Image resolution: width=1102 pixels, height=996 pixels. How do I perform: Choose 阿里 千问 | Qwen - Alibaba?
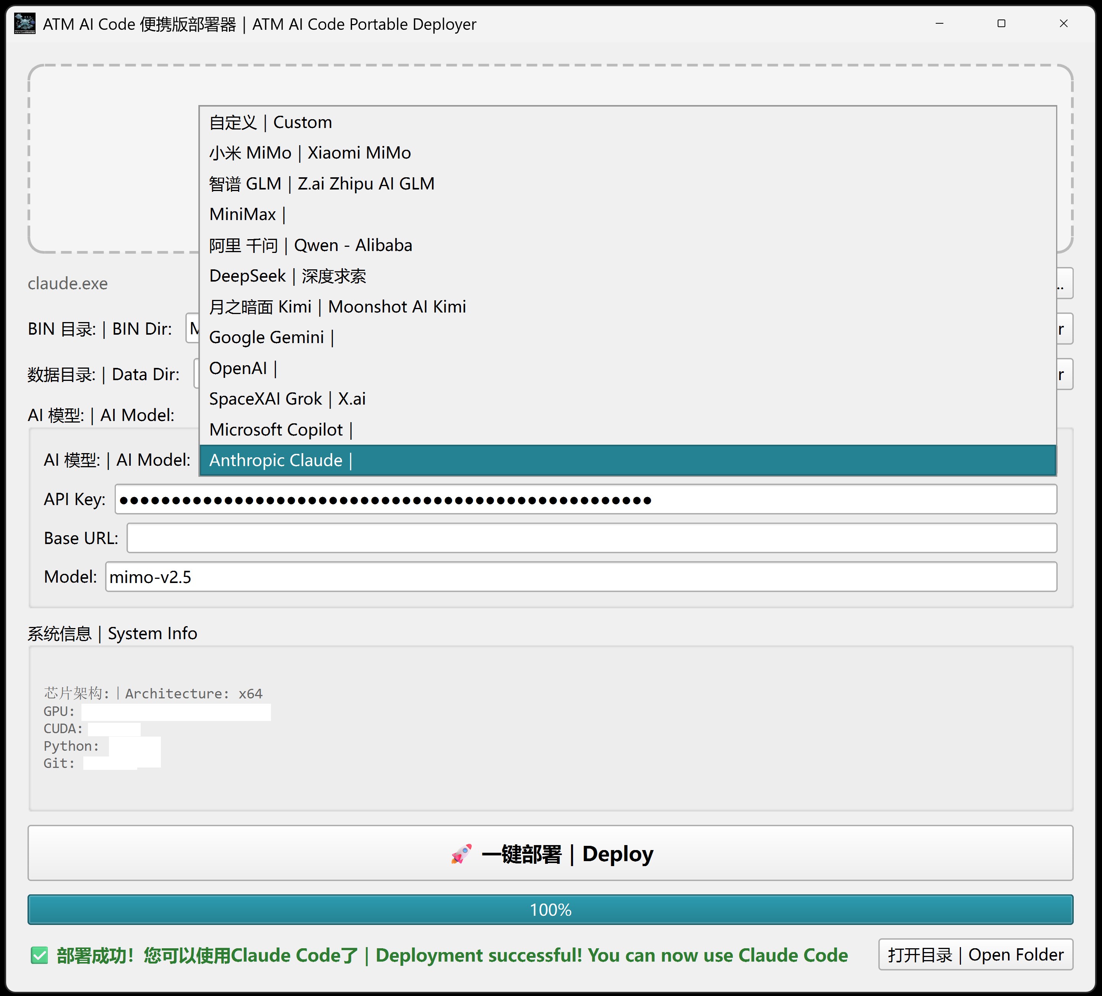[628, 245]
